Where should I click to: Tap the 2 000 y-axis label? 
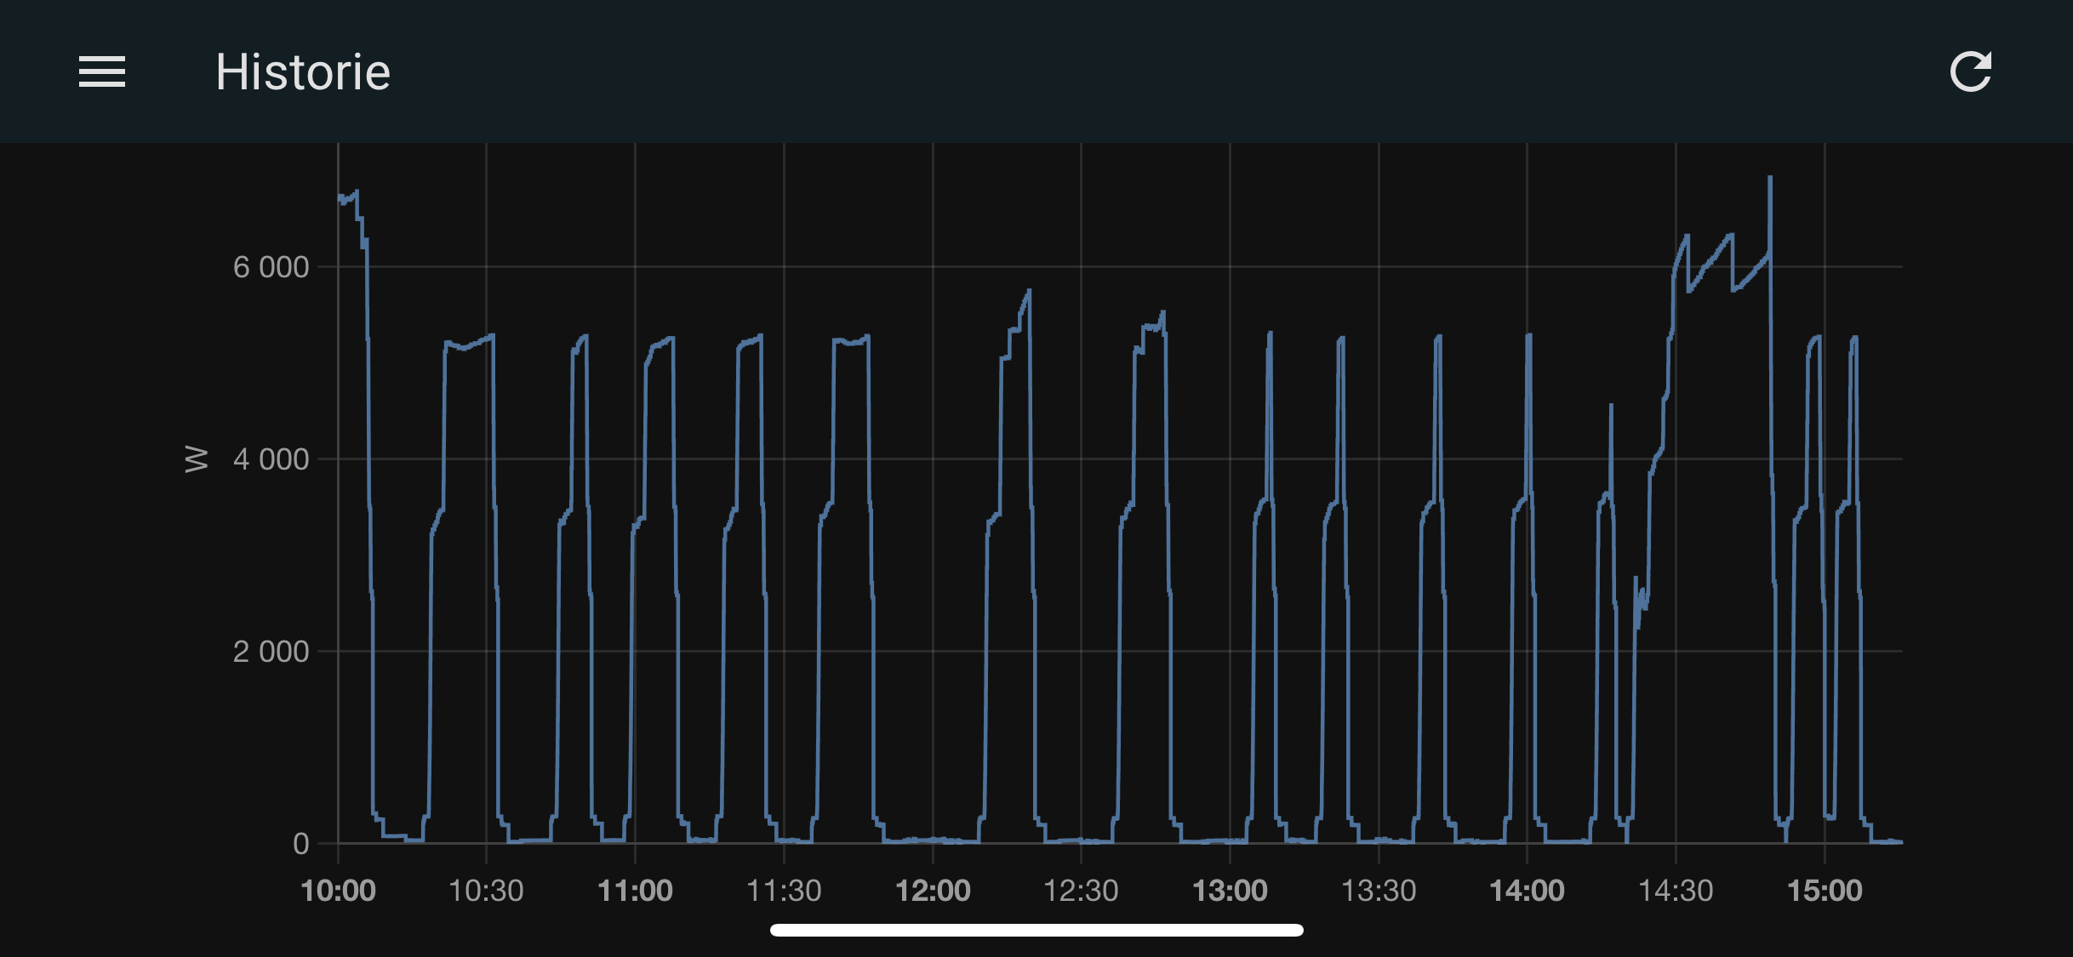click(x=271, y=652)
